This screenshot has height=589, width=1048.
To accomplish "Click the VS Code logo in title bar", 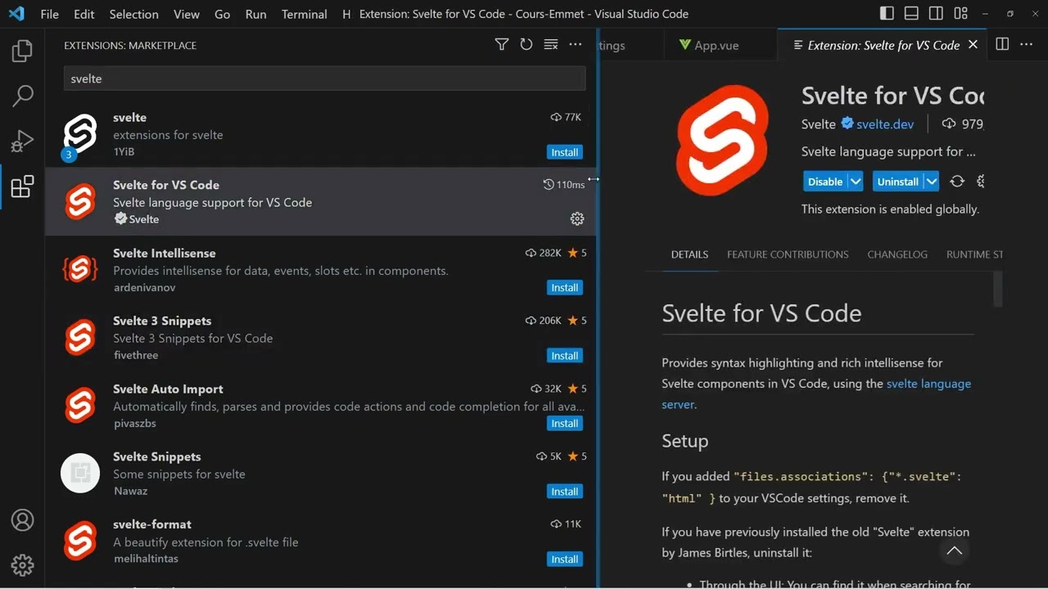I will pyautogui.click(x=16, y=14).
